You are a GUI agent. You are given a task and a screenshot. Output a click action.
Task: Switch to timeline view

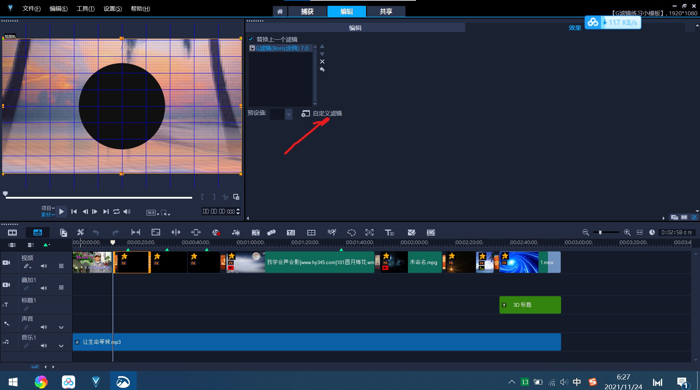[x=38, y=232]
